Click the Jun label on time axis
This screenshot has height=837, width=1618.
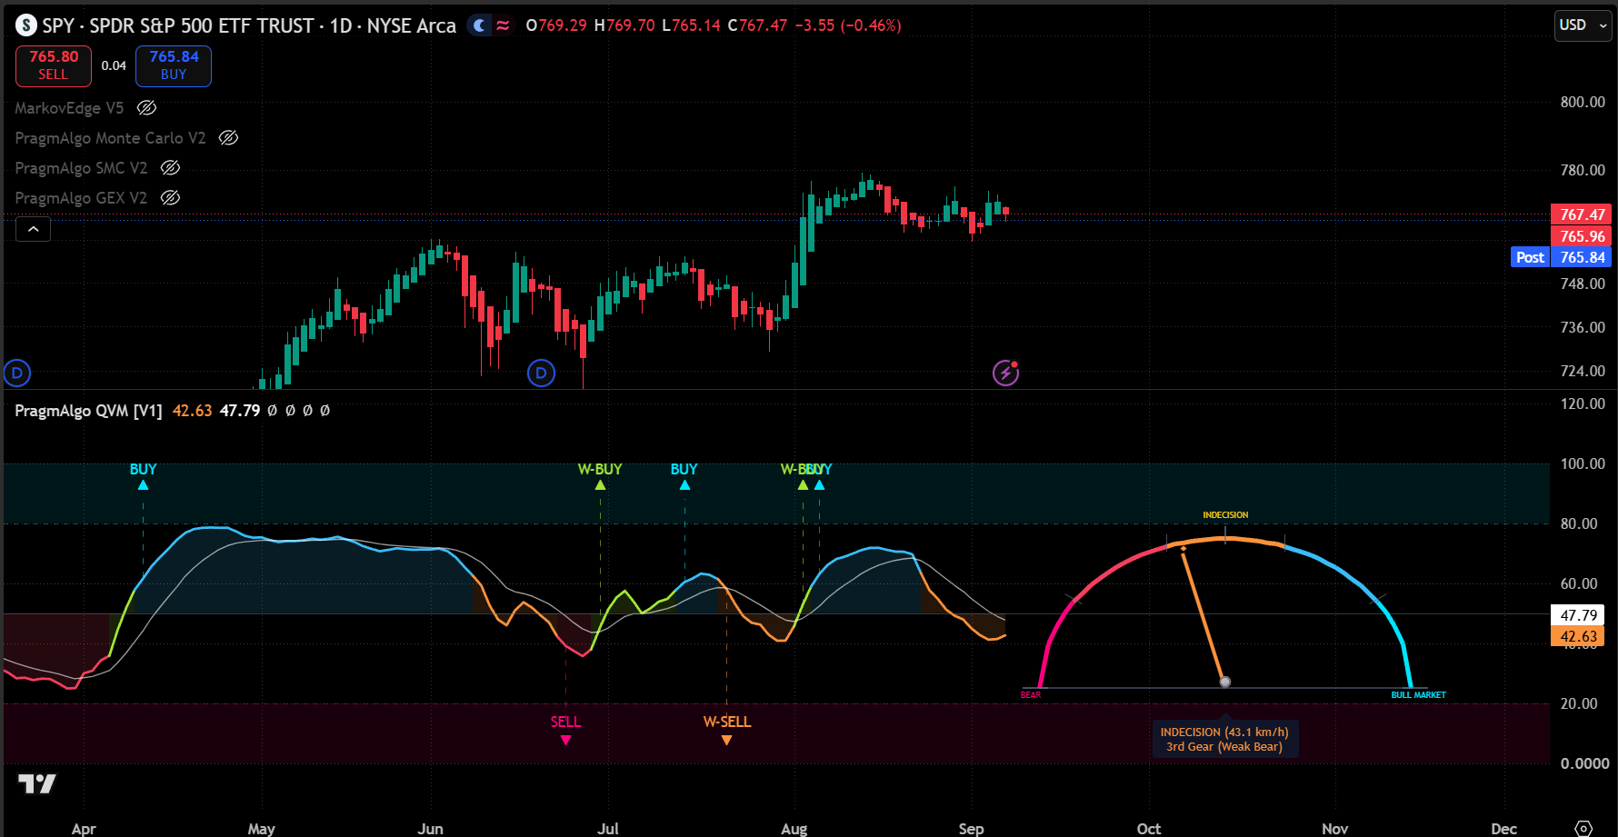pos(430,828)
